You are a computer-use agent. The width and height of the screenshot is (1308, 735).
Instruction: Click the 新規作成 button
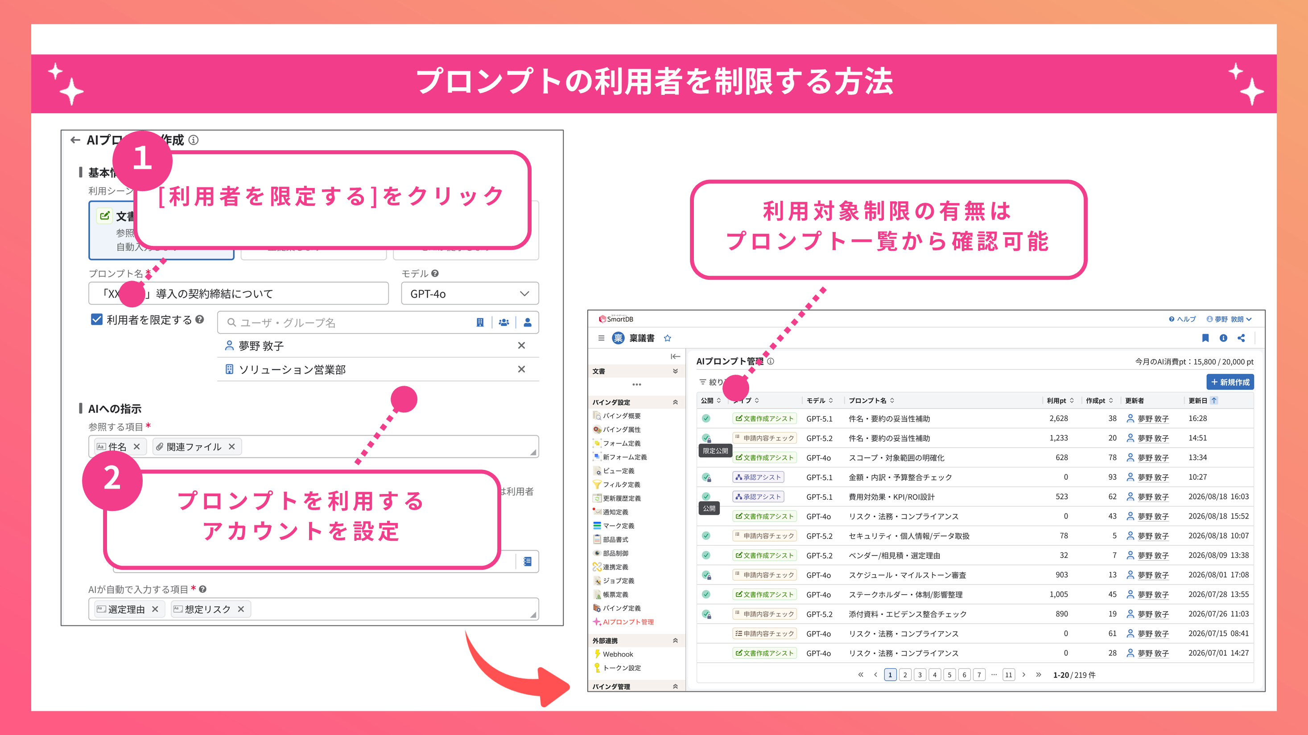click(1230, 382)
